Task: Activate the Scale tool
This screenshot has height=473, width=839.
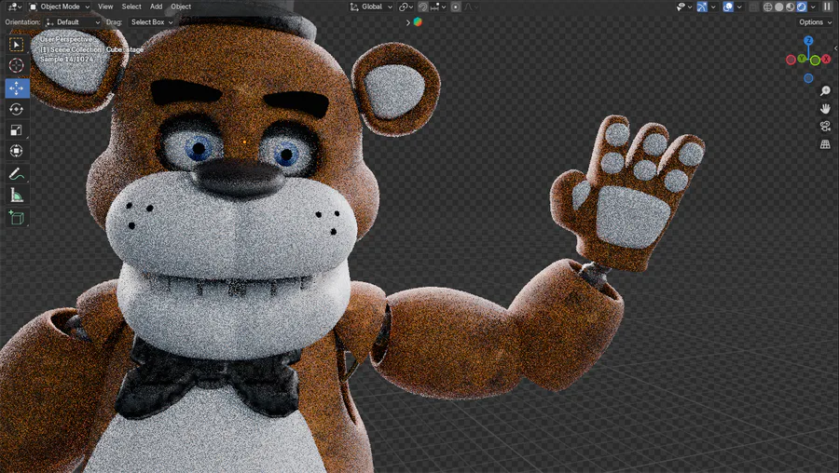Action: [x=17, y=129]
